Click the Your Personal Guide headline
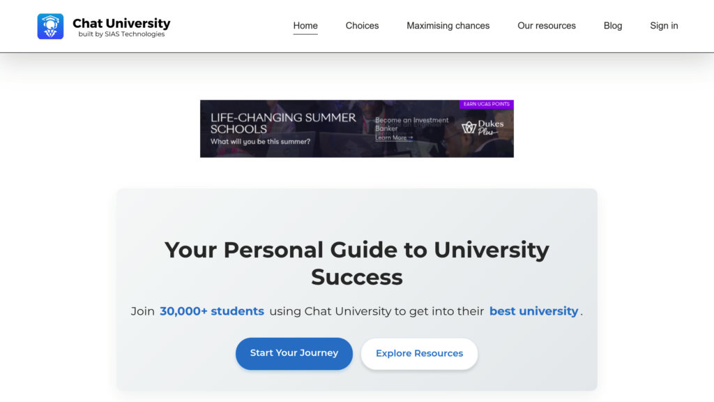Image resolution: width=714 pixels, height=402 pixels. [x=357, y=263]
